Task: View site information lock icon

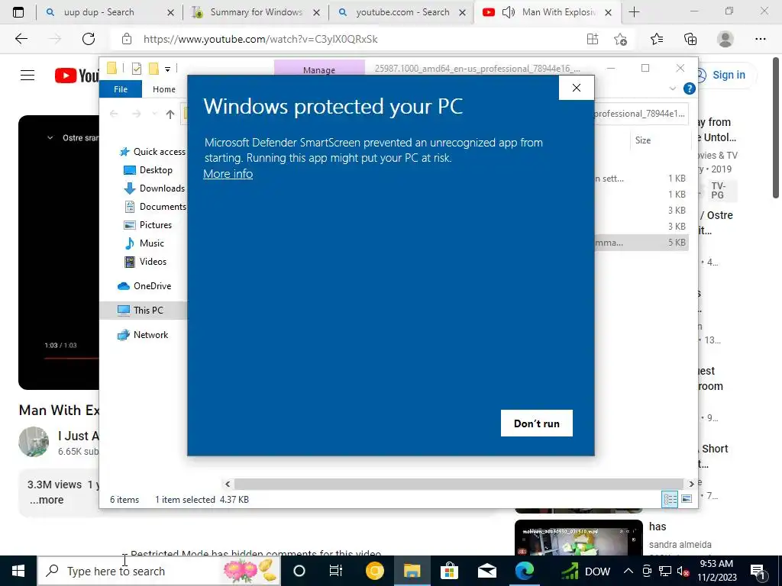Action: click(127, 39)
